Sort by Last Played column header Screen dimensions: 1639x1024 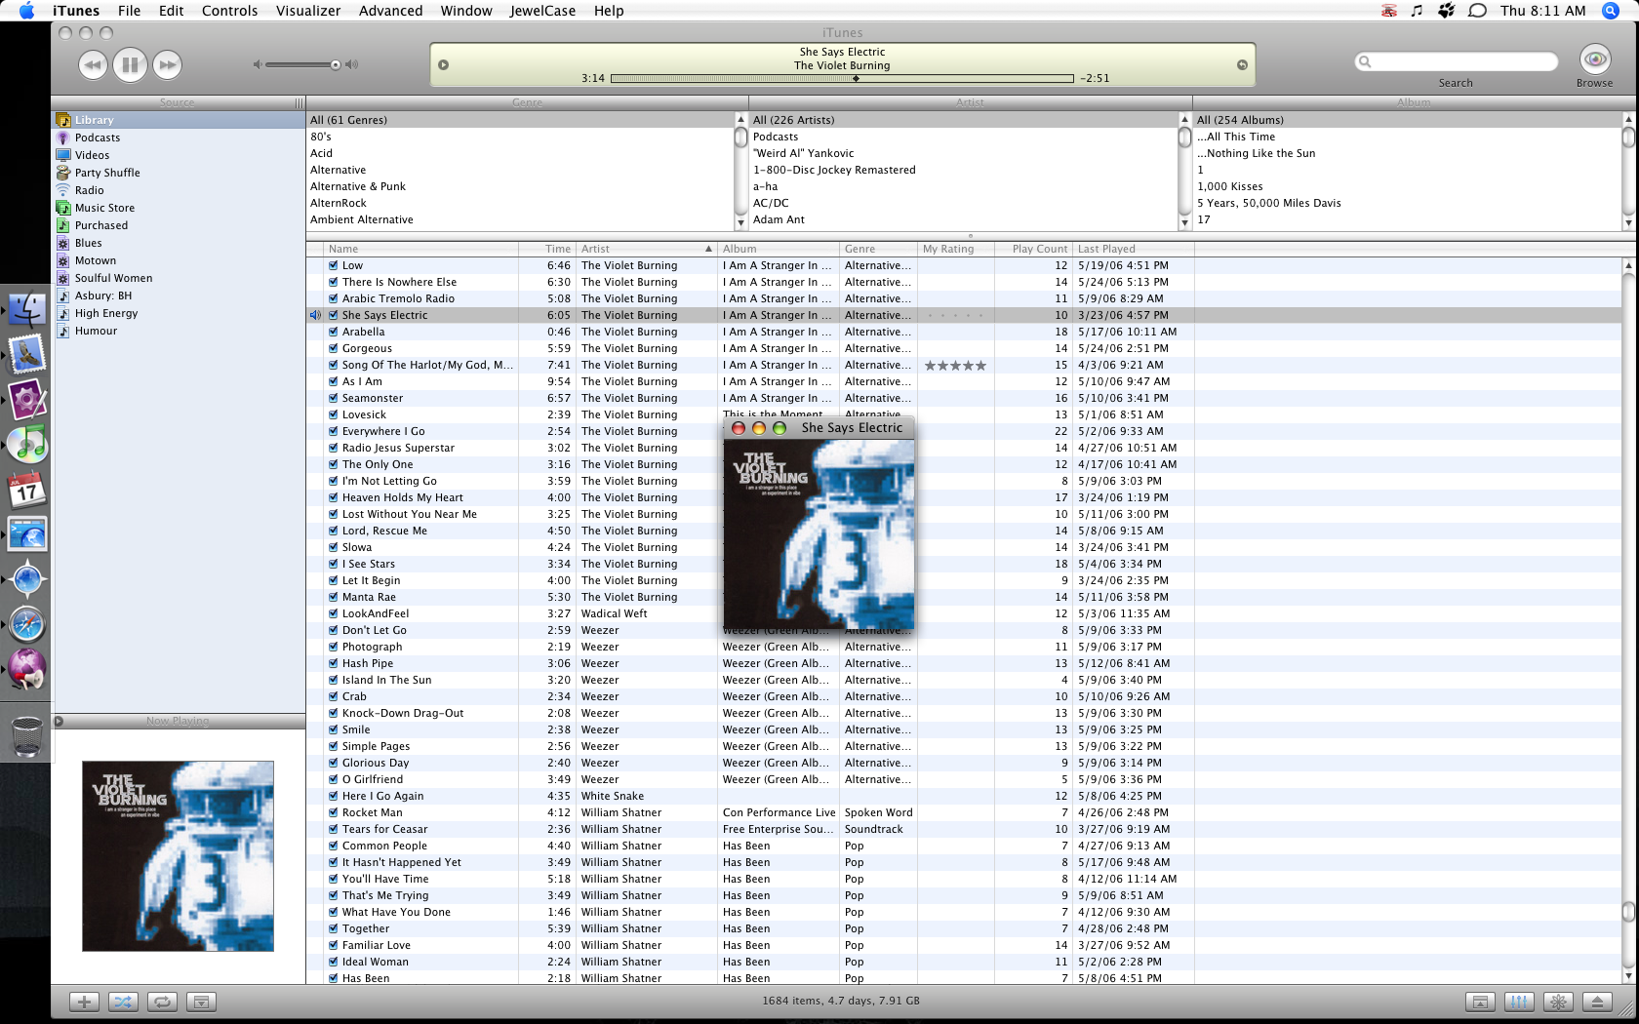(1134, 249)
